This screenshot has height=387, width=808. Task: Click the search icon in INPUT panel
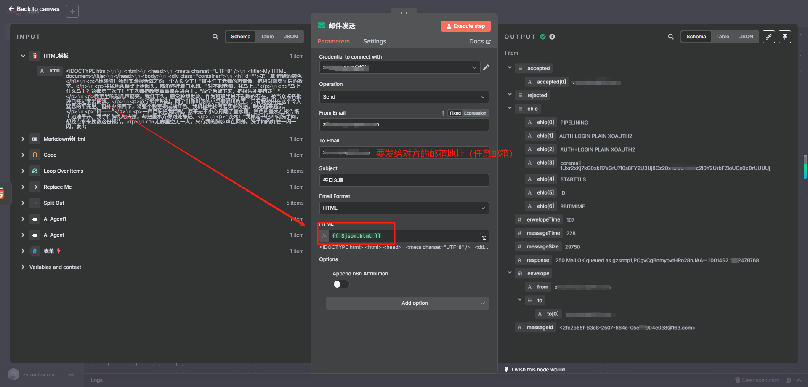[215, 37]
